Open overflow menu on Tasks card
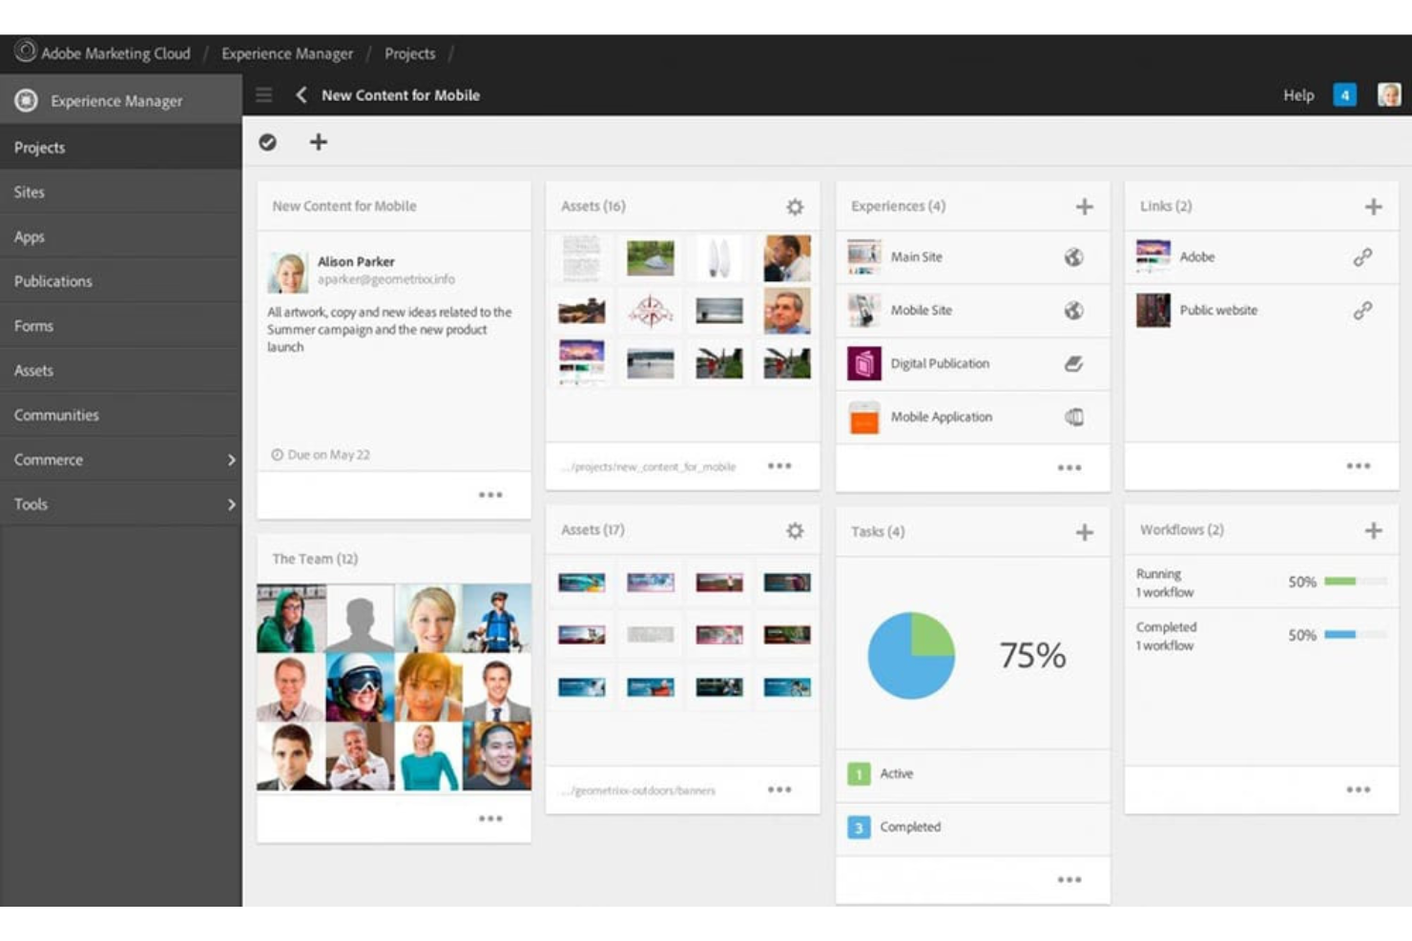1412x941 pixels. pyautogui.click(x=1068, y=879)
